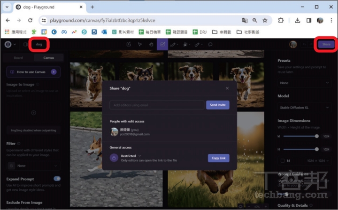Select the object eraser tool
338x210 pixels.
(x=185, y=44)
